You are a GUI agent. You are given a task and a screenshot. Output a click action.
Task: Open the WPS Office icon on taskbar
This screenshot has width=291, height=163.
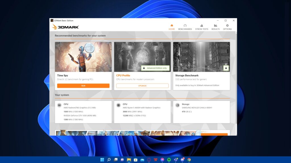pyautogui.click(x=155, y=160)
